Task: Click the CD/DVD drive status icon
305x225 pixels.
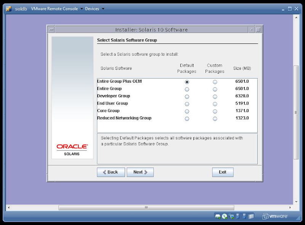Action: (x=225, y=217)
